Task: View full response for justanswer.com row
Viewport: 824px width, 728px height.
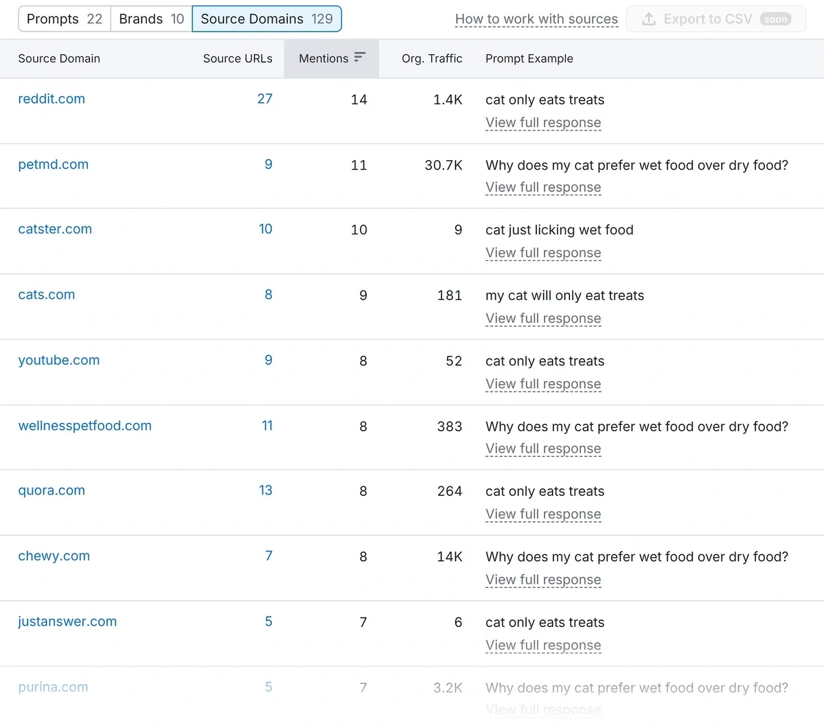Action: pos(543,645)
